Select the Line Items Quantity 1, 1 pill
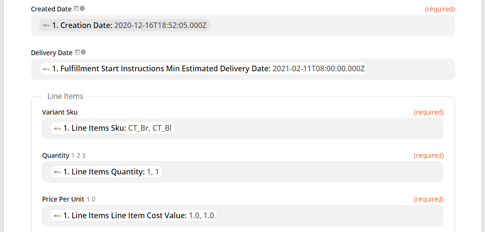The height and width of the screenshot is (232, 485). click(107, 172)
